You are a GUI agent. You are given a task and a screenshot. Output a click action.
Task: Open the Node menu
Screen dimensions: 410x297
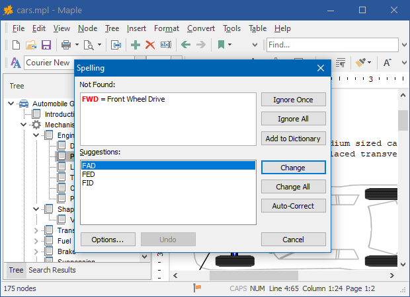point(87,28)
